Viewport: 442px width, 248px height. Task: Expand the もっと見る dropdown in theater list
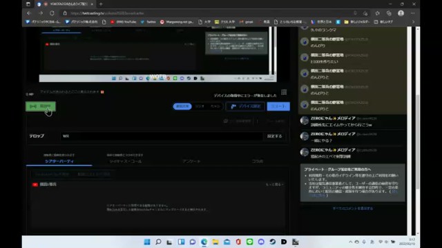tap(274, 185)
